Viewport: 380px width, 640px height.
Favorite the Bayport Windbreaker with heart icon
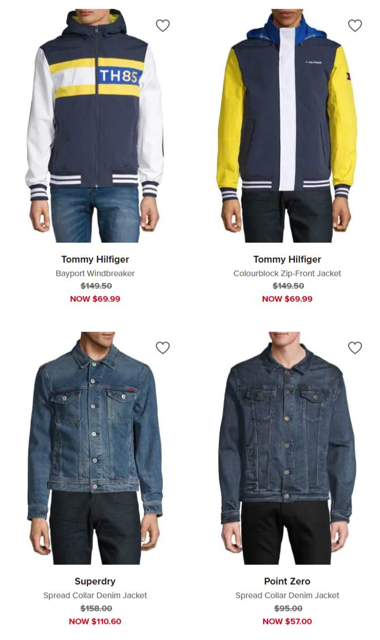pos(163,26)
